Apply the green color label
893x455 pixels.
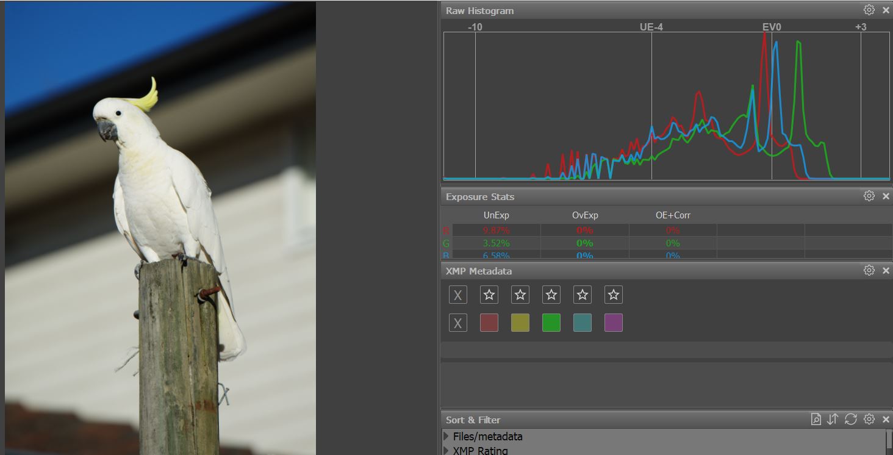coord(551,323)
